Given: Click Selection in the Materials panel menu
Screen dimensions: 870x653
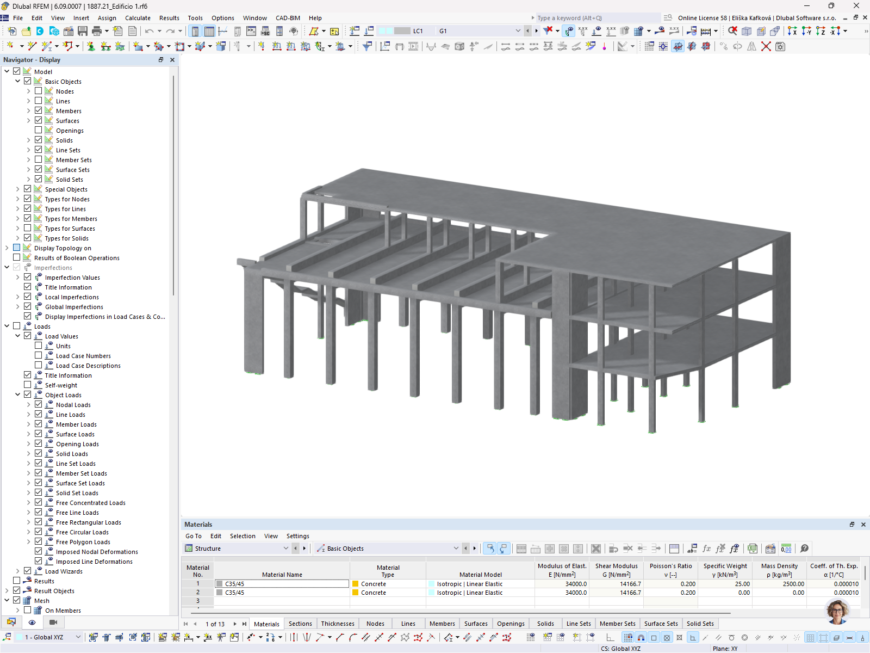Looking at the screenshot, I should click(x=243, y=536).
